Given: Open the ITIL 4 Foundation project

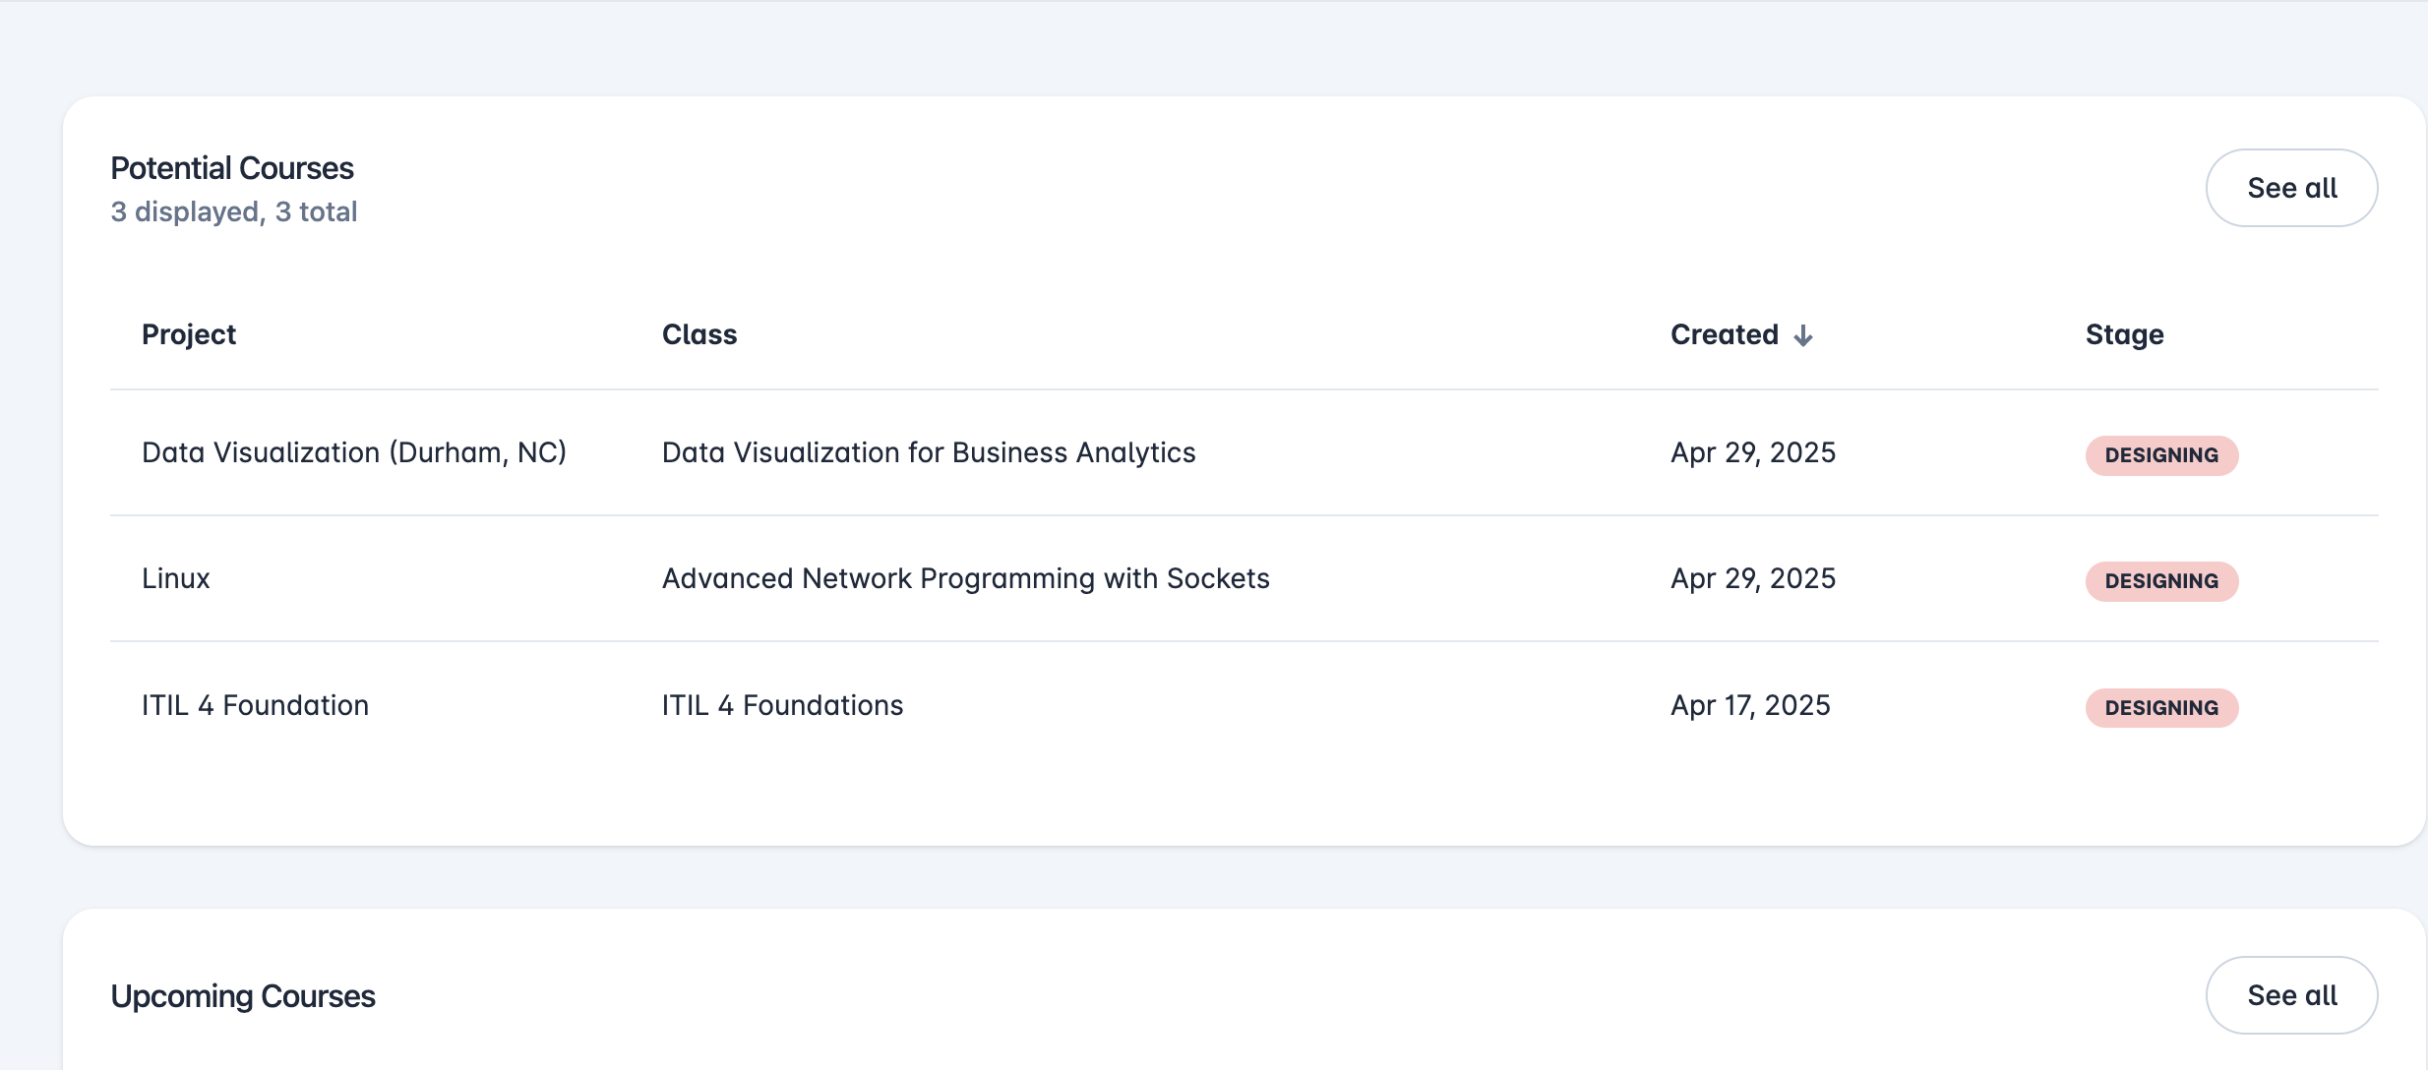Looking at the screenshot, I should [255, 705].
